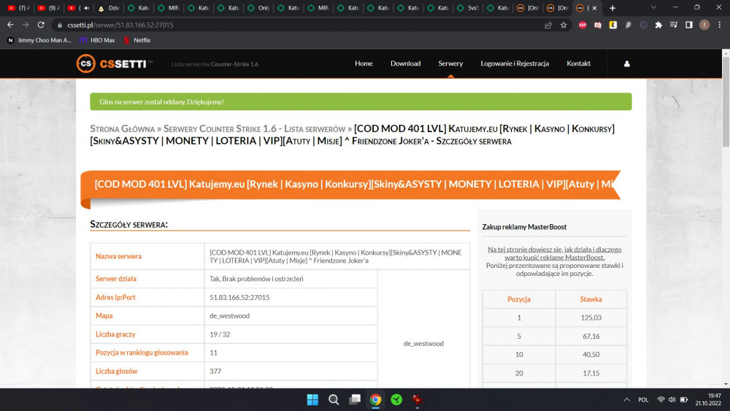Screen dimensions: 730x411
Task: Click the Stawka value 67,16
Action: coord(591,336)
